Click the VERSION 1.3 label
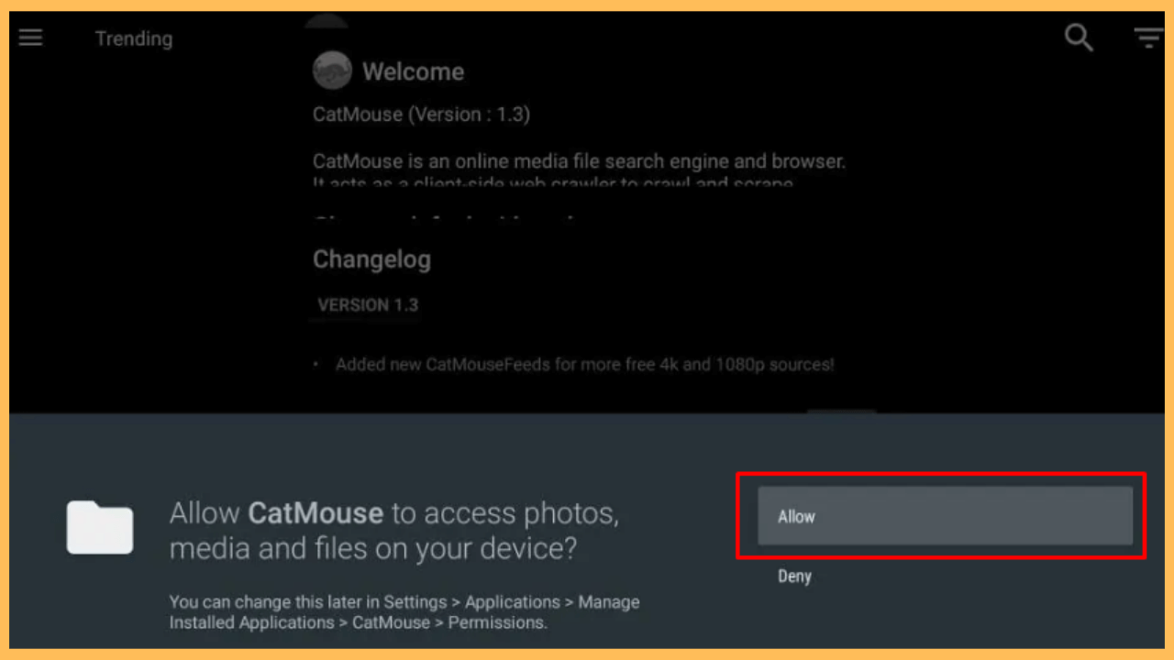The image size is (1174, 660). click(366, 304)
